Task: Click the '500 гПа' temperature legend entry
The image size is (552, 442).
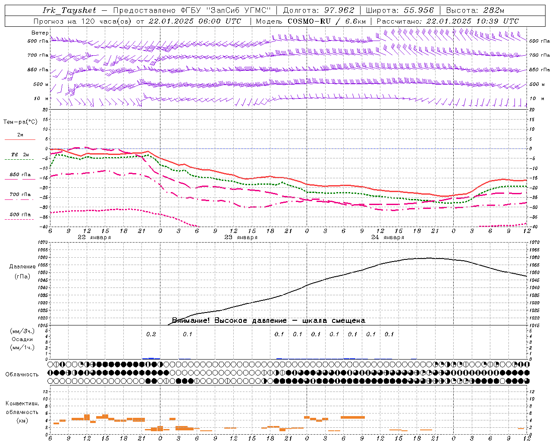Action: point(20,215)
